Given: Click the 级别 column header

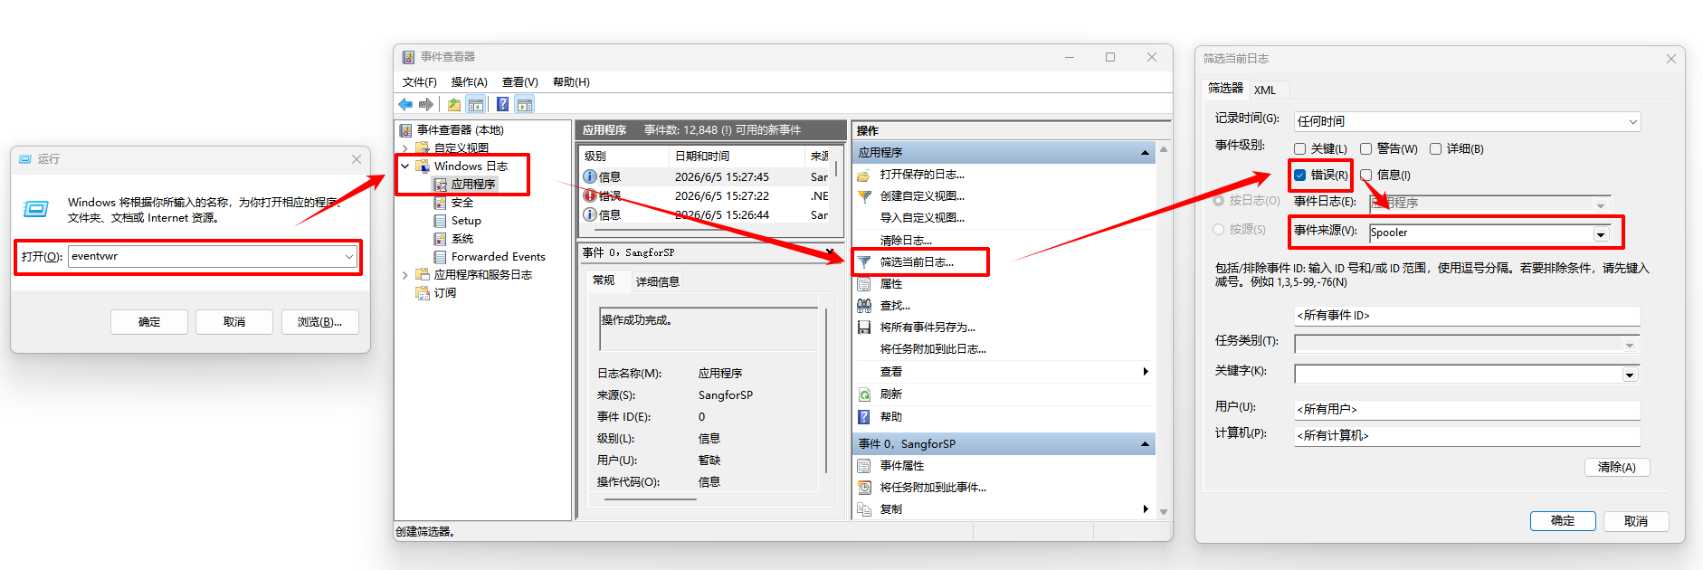Looking at the screenshot, I should [623, 157].
